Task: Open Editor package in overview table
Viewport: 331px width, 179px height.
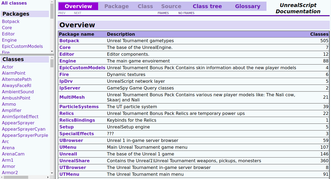Action: tap(67, 54)
